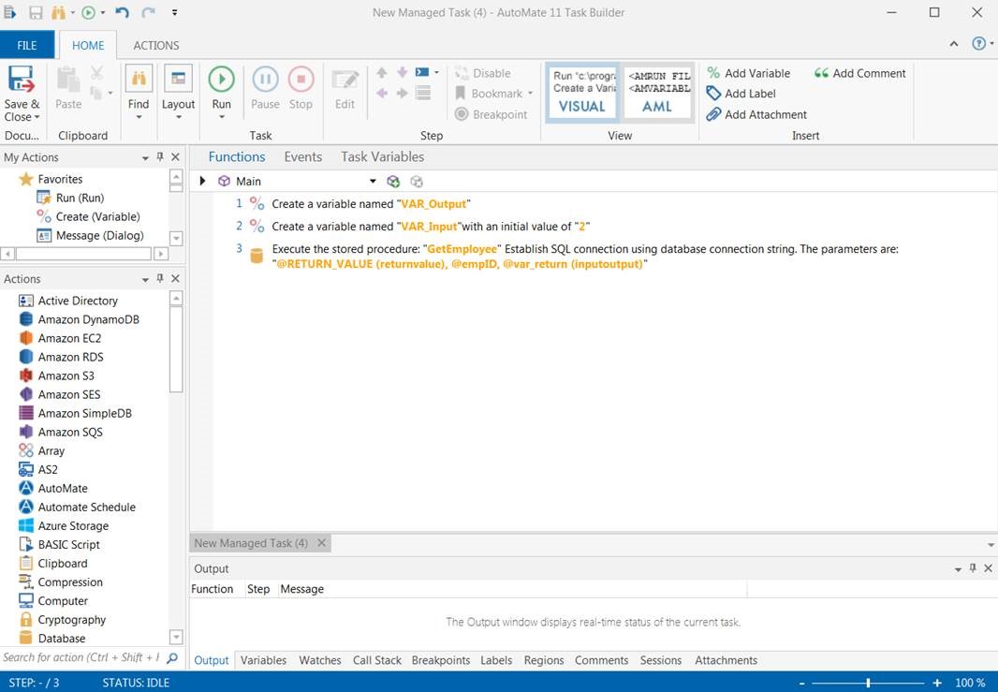Move step up arrow icon
The image size is (998, 692).
coord(382,73)
